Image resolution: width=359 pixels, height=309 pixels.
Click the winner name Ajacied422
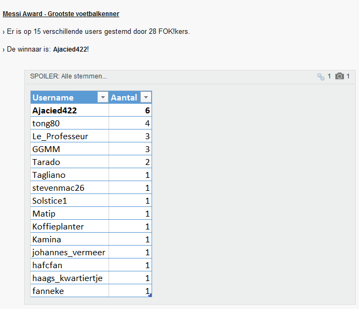70,49
